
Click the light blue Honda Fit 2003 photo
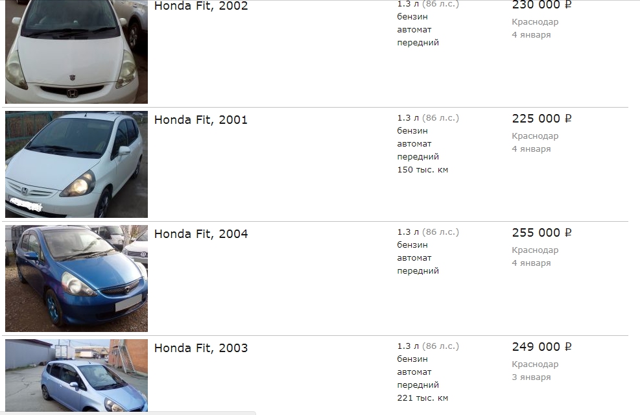click(77, 375)
